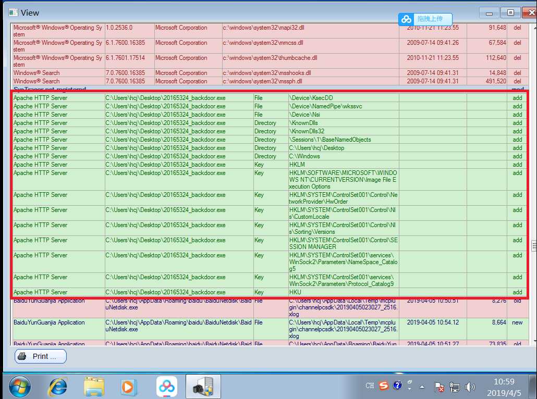Open Windows Media Player taskbar icon

(128, 387)
